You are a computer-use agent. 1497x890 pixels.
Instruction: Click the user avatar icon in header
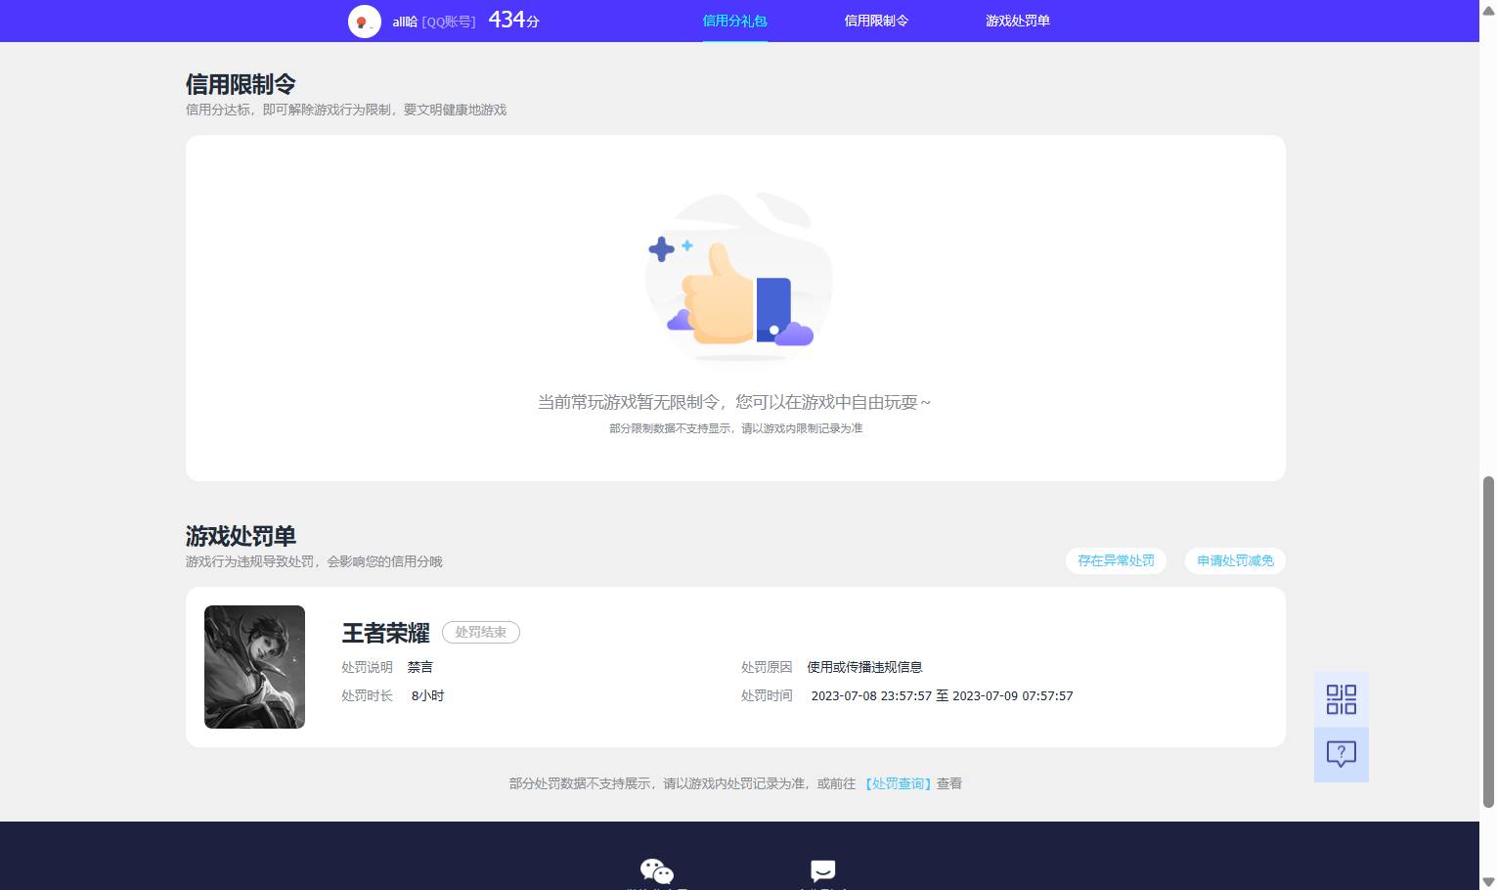pos(365,22)
